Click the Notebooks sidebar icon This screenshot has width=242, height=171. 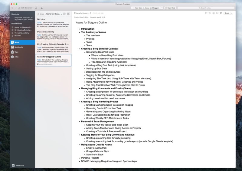tap(12, 47)
